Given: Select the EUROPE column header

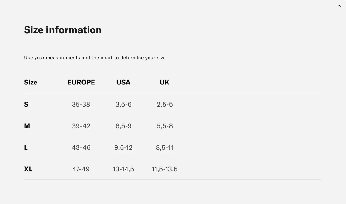Looking at the screenshot, I should click(x=81, y=82).
